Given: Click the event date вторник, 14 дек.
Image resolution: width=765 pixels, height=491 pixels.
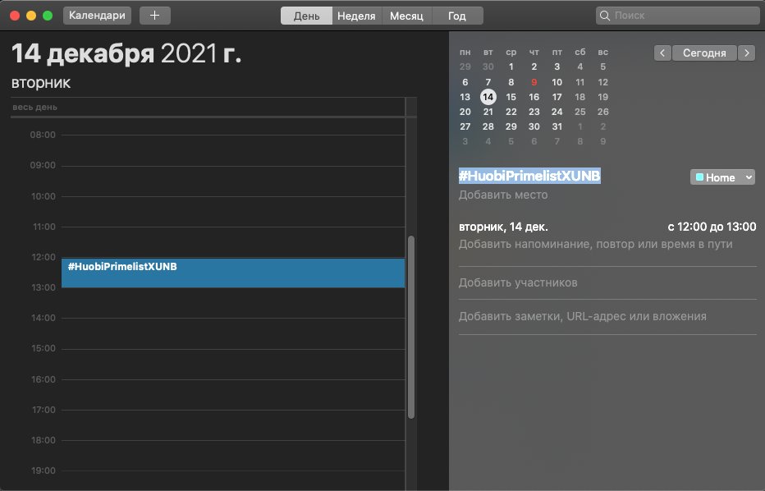Looking at the screenshot, I should point(503,227).
